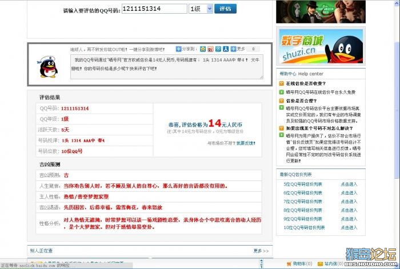The height and width of the screenshot is (269, 400).
Task: Click the question icon beside 号码不对怎么解决
Action: click(x=281, y=129)
